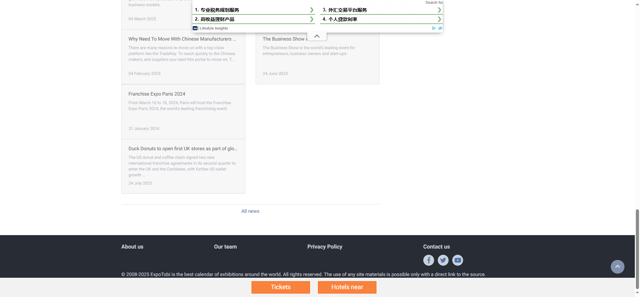Open the YouTube social icon
This screenshot has width=640, height=297.
[x=457, y=260]
